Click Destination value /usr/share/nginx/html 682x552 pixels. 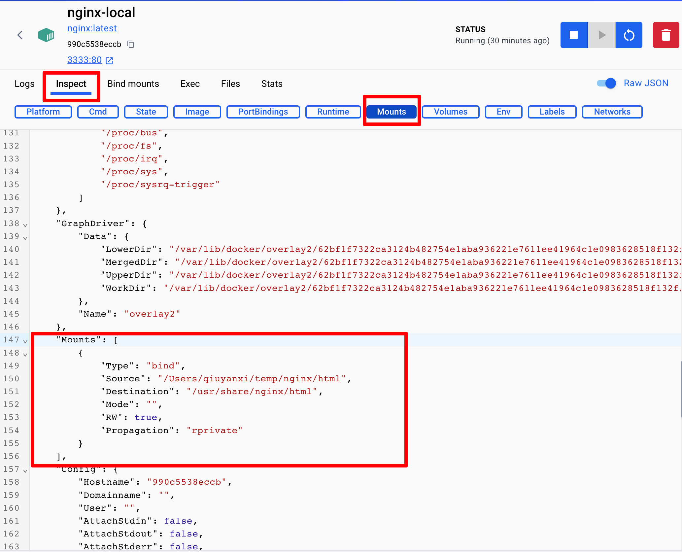pos(252,392)
